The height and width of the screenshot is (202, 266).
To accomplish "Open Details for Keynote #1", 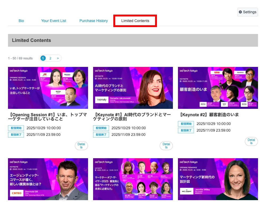I will [x=166, y=145].
